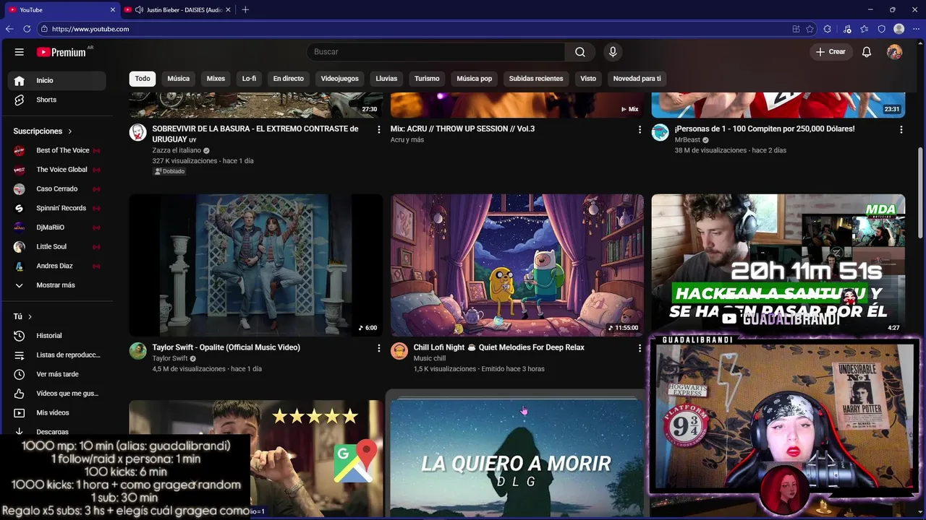
Task: Select the Lo-fi filter chip
Action: tap(249, 79)
